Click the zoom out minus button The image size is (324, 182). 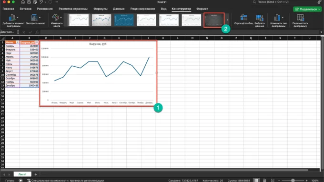click(279, 181)
